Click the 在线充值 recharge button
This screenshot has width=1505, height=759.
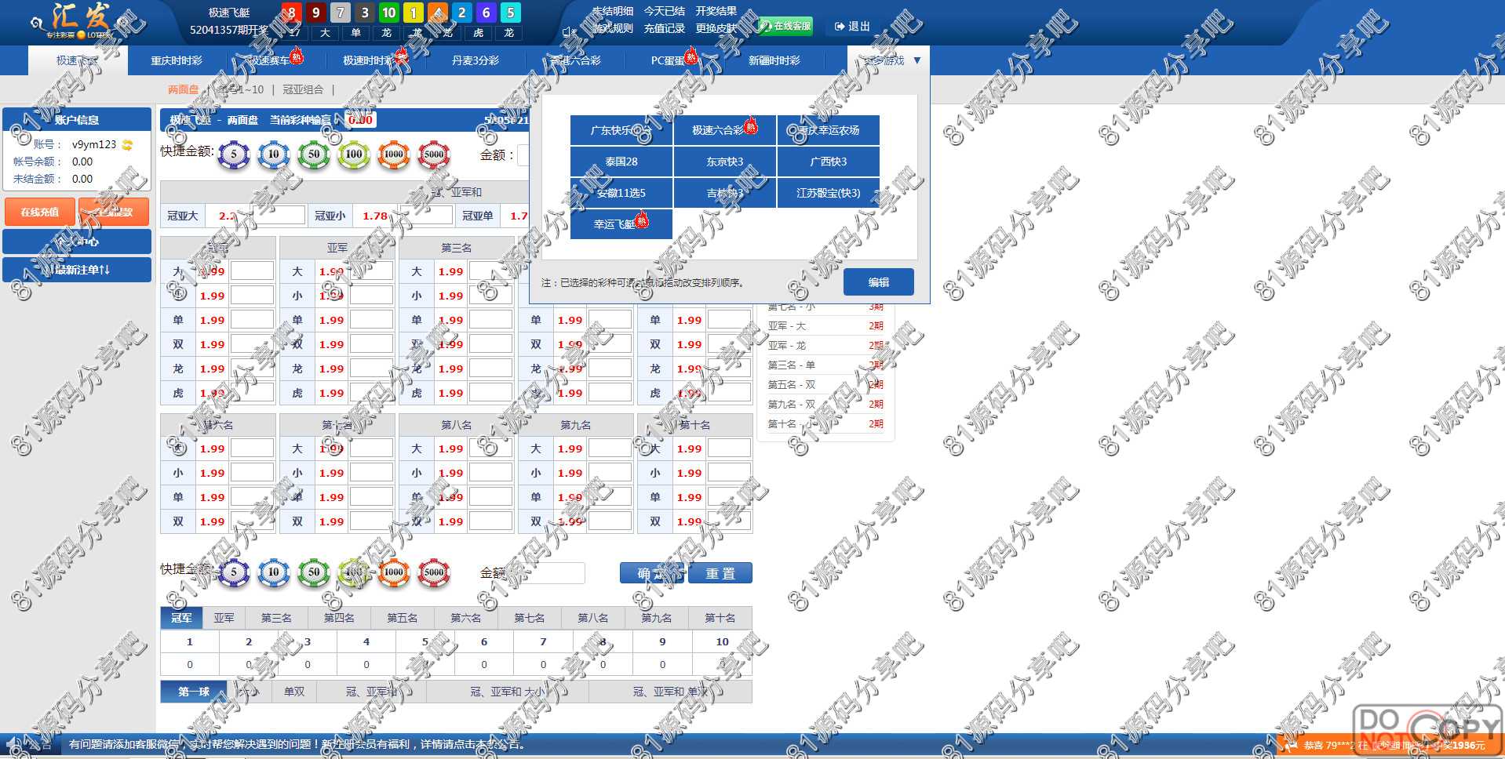pos(40,212)
